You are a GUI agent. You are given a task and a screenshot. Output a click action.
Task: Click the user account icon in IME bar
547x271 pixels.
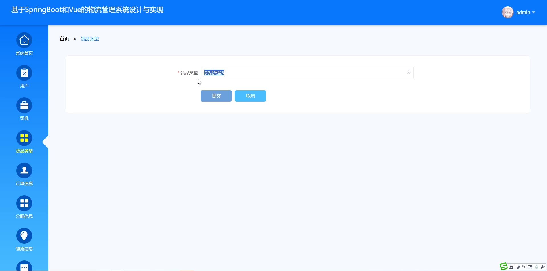click(536, 267)
